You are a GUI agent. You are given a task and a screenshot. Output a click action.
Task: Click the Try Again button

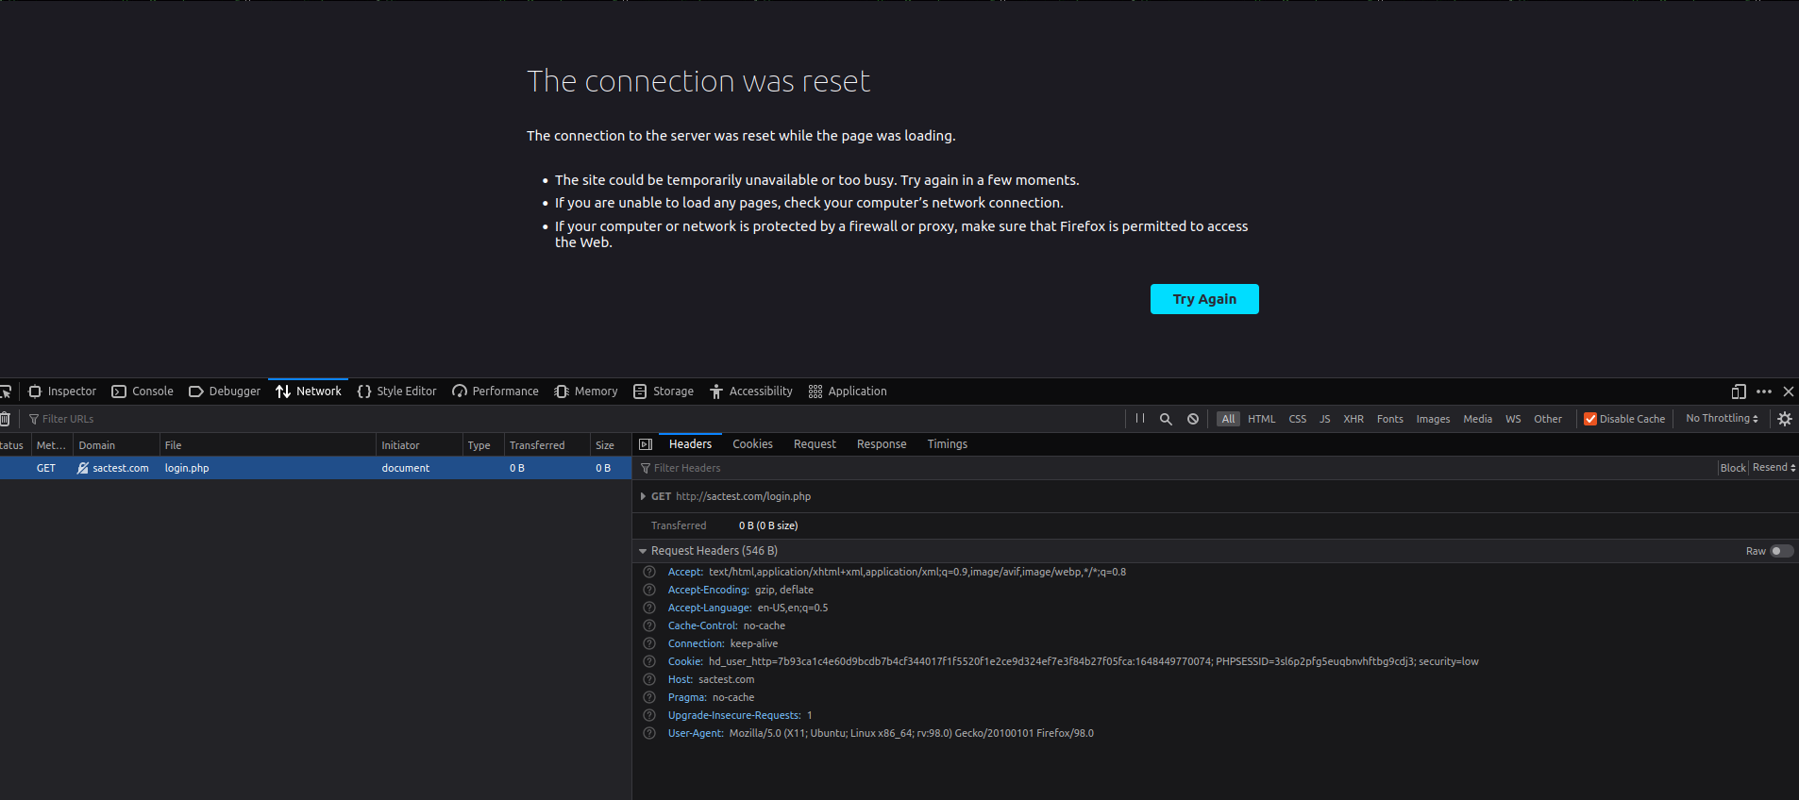click(1204, 299)
